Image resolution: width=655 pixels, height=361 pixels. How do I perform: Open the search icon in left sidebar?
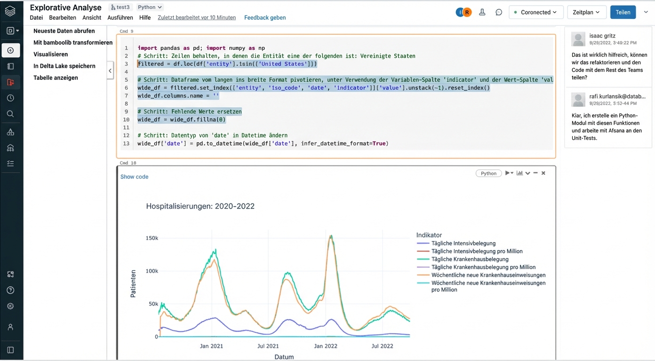(x=10, y=114)
